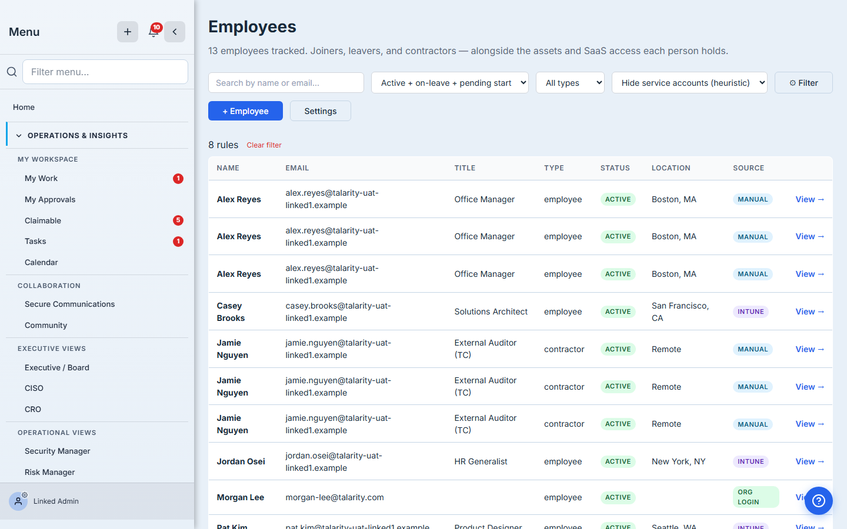Image resolution: width=847 pixels, height=529 pixels.
Task: Click the Casey Brooks name cell
Action: (x=231, y=312)
